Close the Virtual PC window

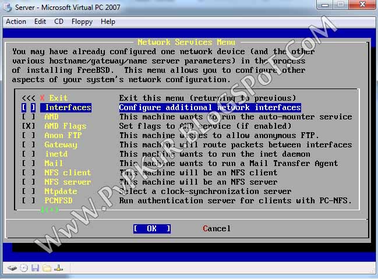[363, 4]
